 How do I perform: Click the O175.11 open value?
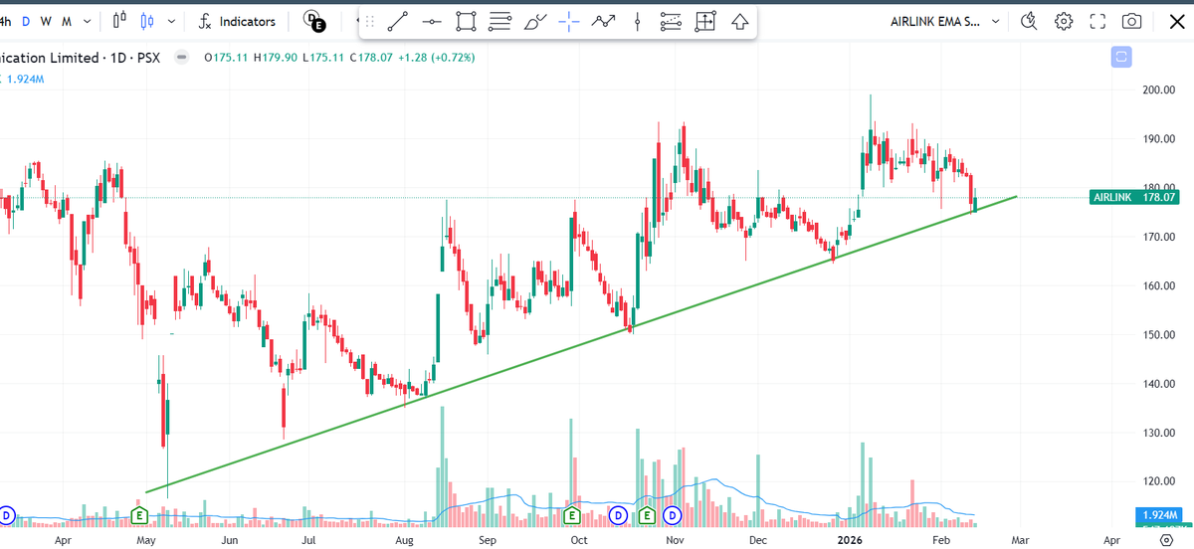click(228, 58)
